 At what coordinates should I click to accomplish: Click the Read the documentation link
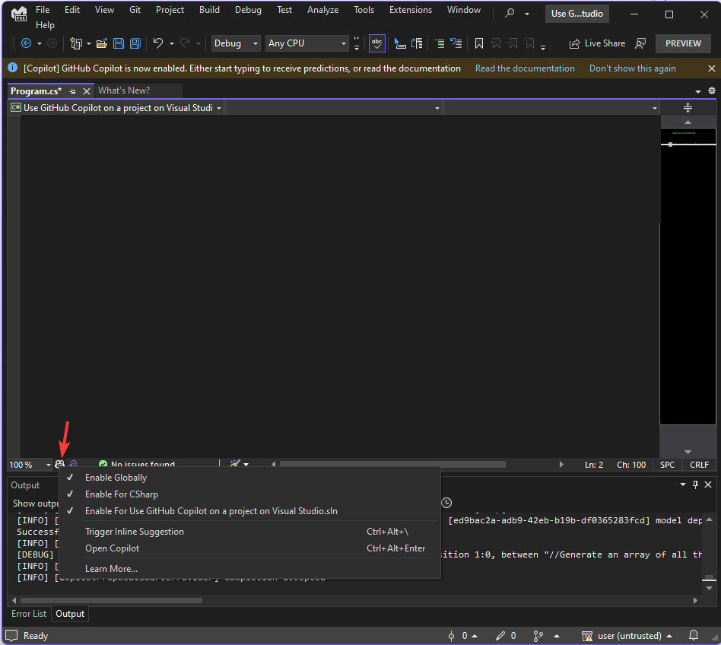pyautogui.click(x=525, y=68)
